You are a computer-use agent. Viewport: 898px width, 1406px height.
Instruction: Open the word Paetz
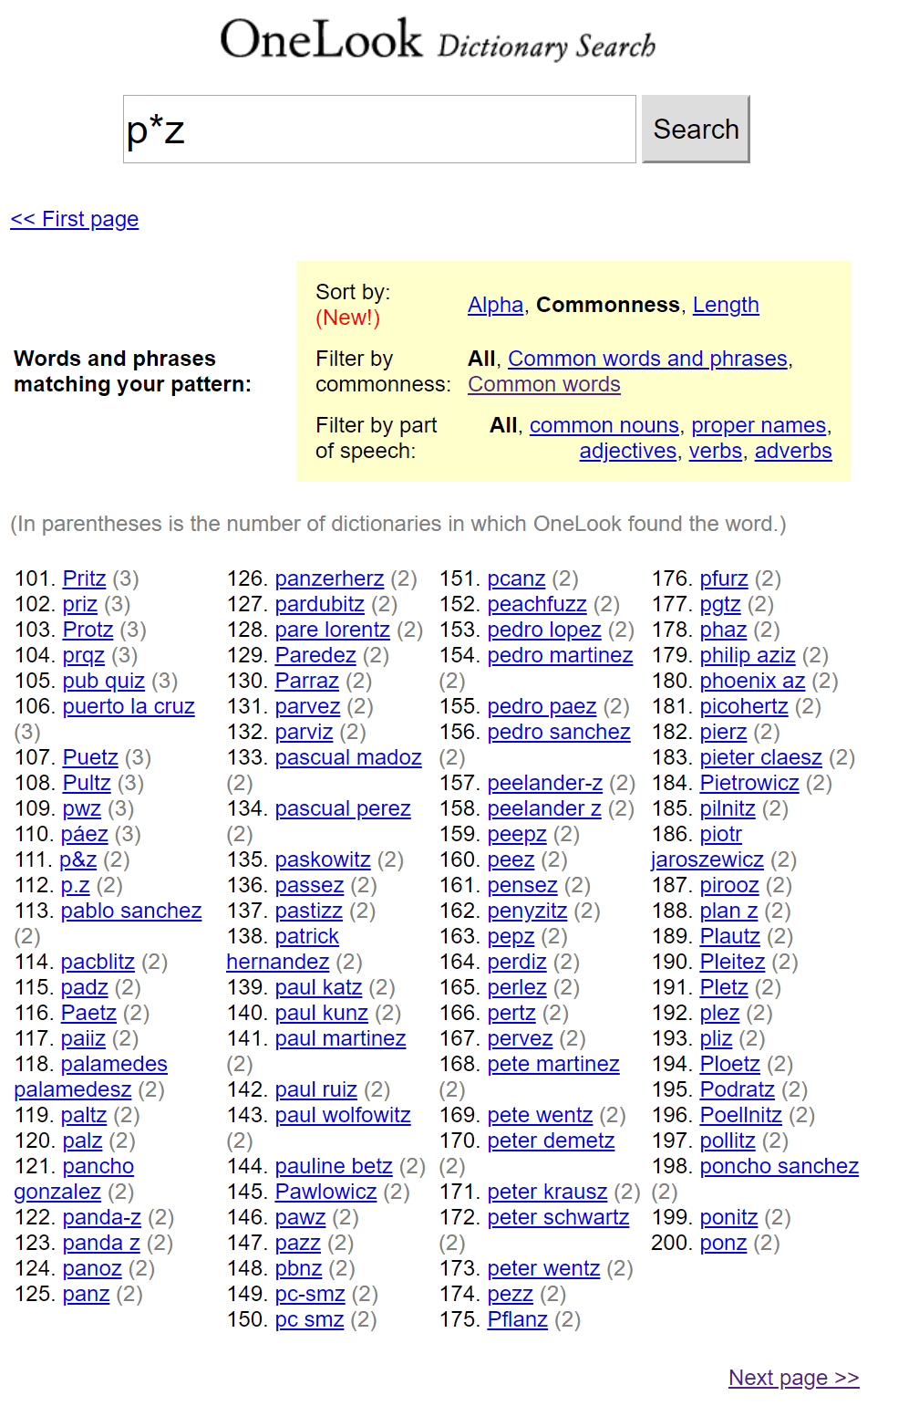pos(88,1013)
